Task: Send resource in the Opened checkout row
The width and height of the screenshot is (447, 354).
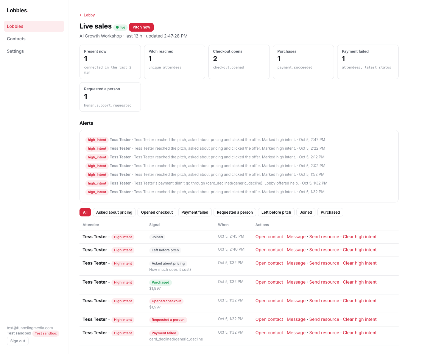Action: coord(324,301)
